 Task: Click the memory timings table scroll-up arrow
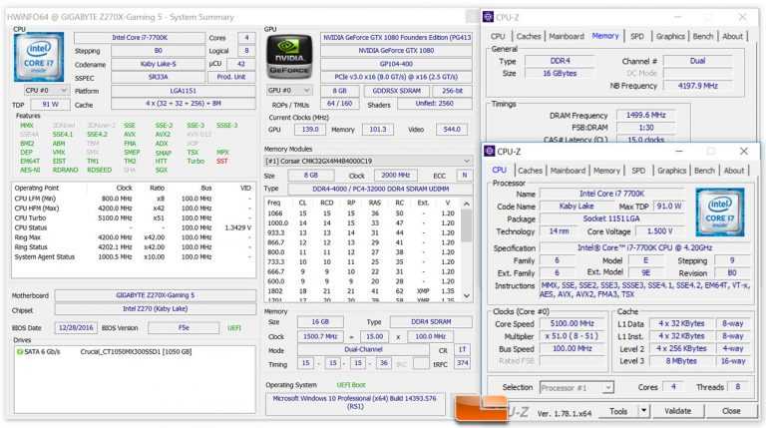tap(467, 204)
